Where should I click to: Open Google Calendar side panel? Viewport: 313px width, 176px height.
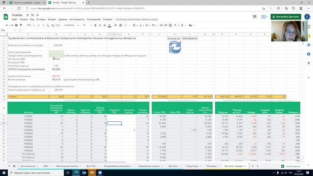pyautogui.click(x=309, y=27)
